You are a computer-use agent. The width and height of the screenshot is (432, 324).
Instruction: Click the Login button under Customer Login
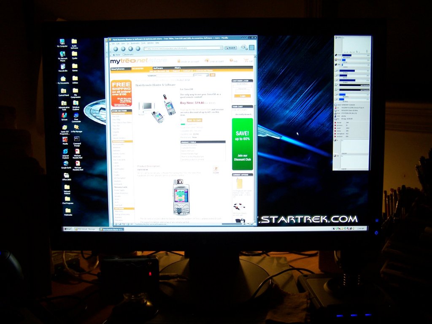click(x=243, y=96)
